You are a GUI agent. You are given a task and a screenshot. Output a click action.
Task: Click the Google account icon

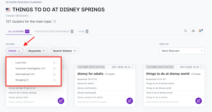(x=200, y=31)
